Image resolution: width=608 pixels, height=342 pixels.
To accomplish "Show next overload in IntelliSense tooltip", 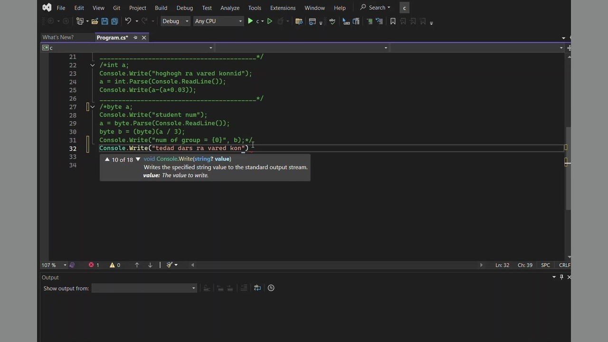I will click(138, 160).
